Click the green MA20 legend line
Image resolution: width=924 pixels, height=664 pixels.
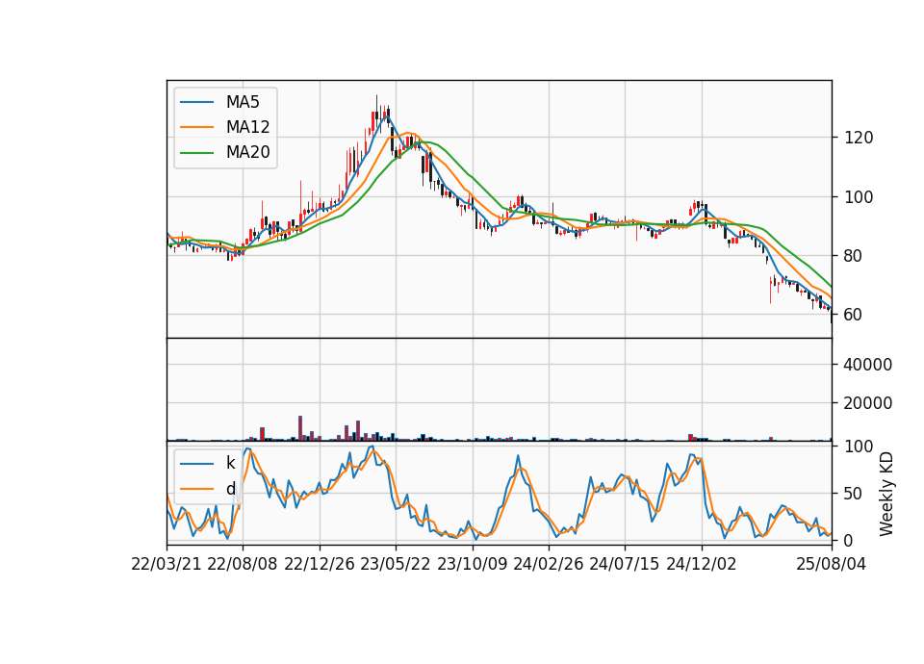coord(196,153)
